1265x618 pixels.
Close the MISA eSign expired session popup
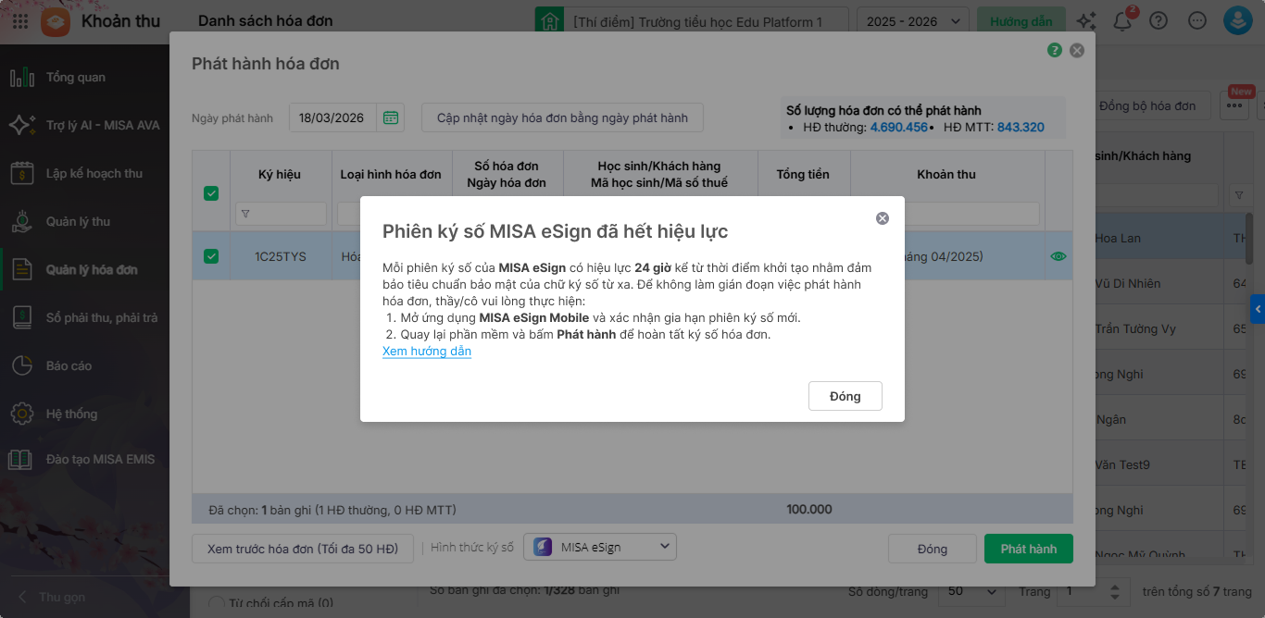click(882, 218)
